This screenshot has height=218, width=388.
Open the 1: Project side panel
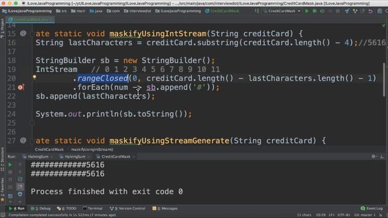pyautogui.click(x=2, y=28)
